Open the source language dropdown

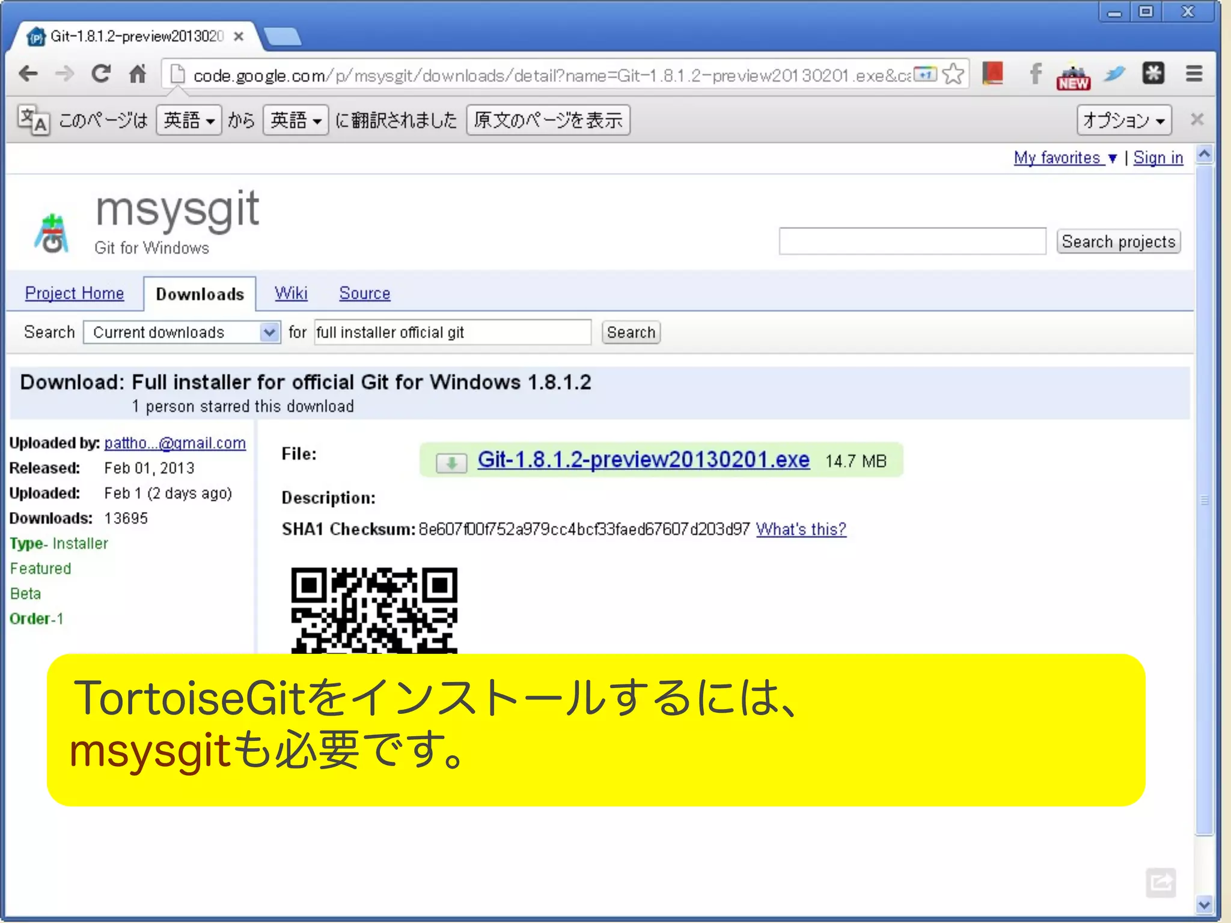pyautogui.click(x=189, y=120)
